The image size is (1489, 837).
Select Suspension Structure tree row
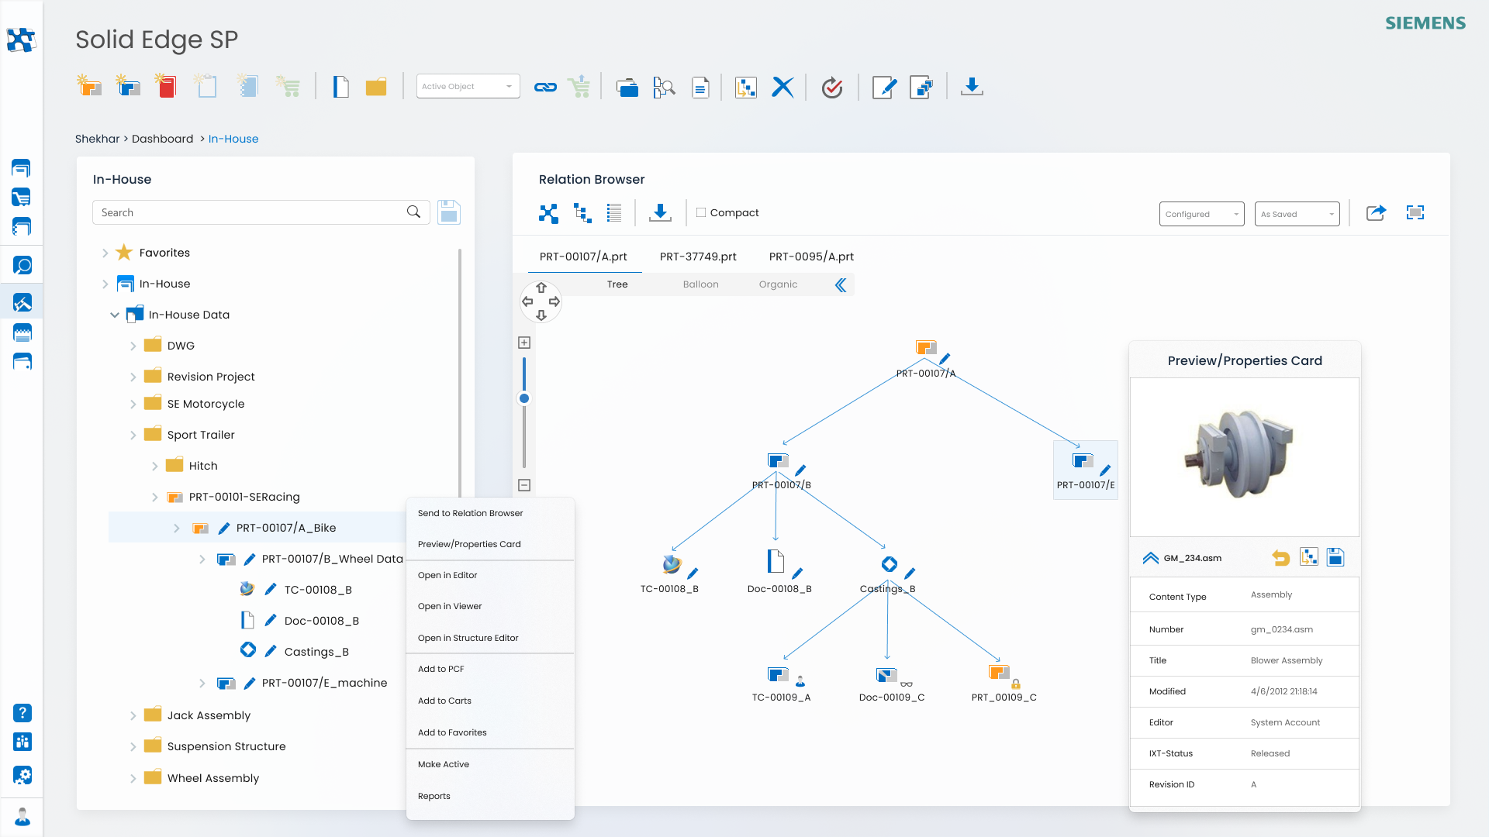click(x=226, y=746)
